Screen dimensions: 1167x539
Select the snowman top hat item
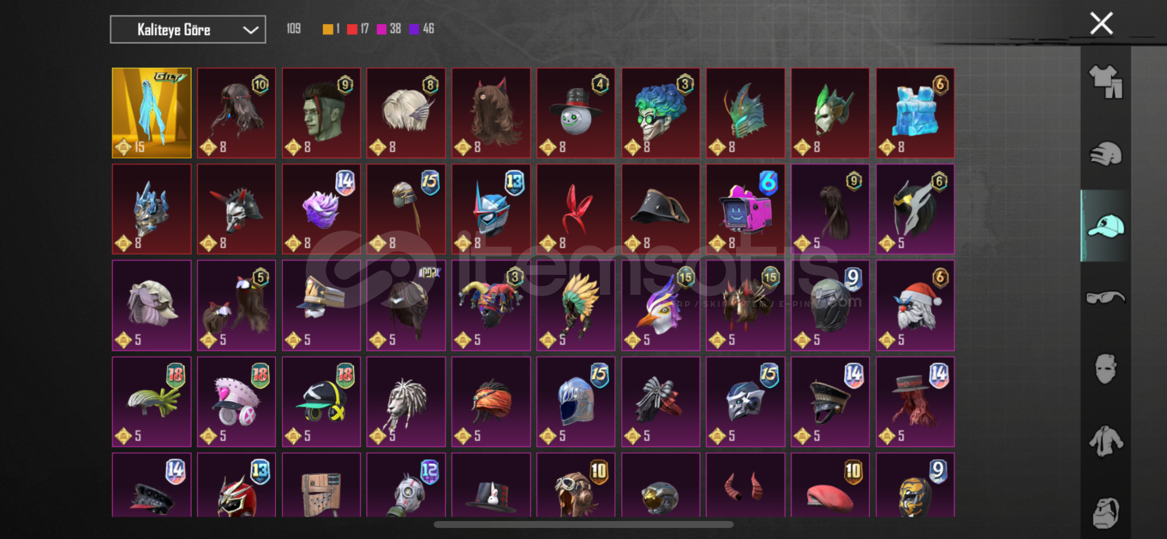click(576, 113)
